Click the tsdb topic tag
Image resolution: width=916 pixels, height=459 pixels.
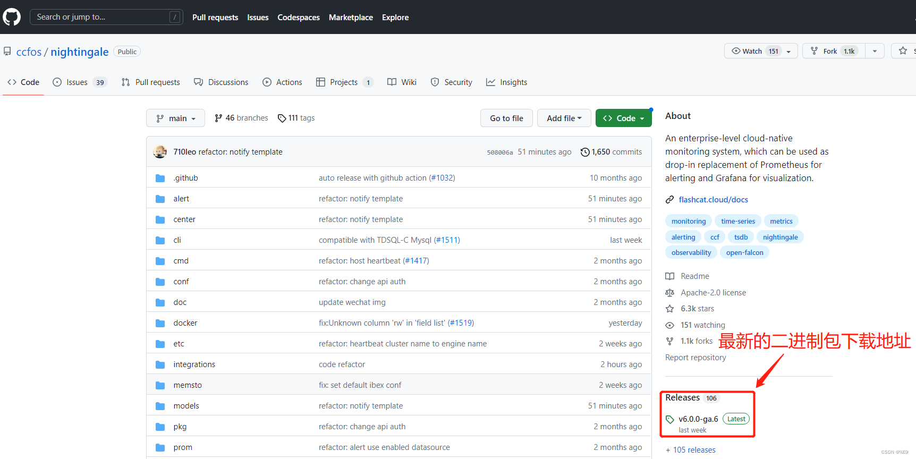(741, 237)
